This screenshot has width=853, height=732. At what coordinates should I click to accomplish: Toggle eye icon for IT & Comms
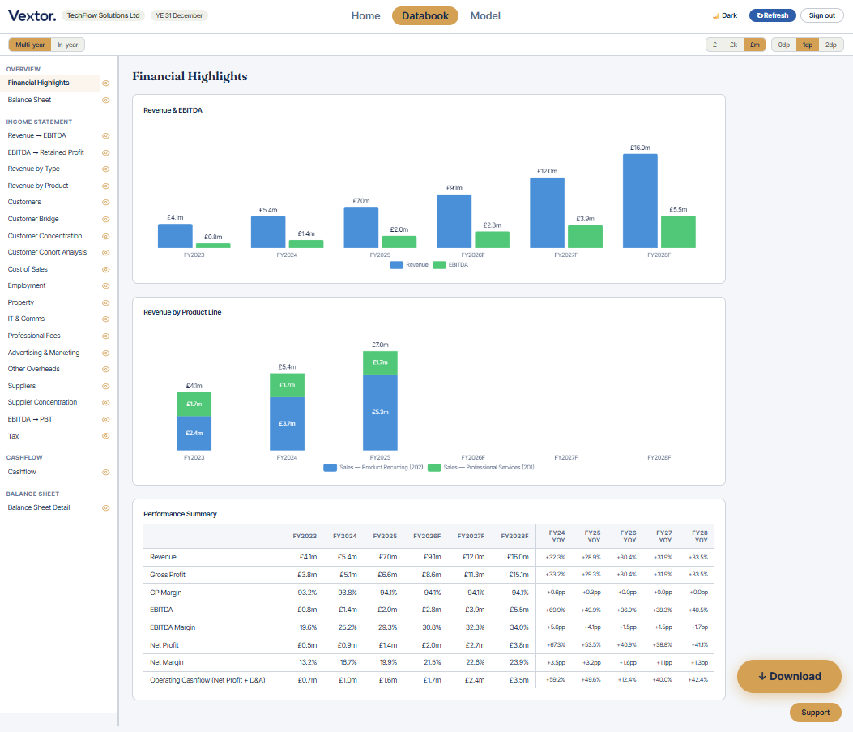click(x=106, y=319)
